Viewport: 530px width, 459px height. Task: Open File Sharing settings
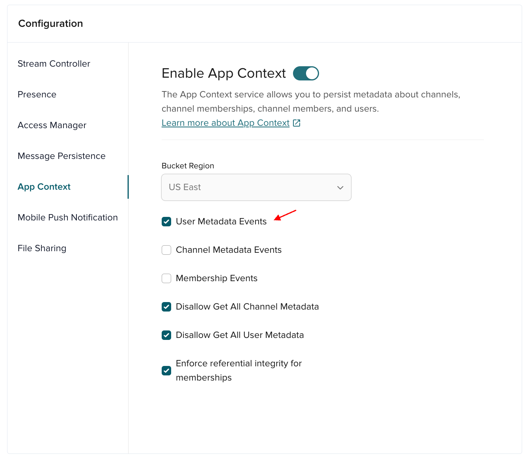tap(42, 248)
